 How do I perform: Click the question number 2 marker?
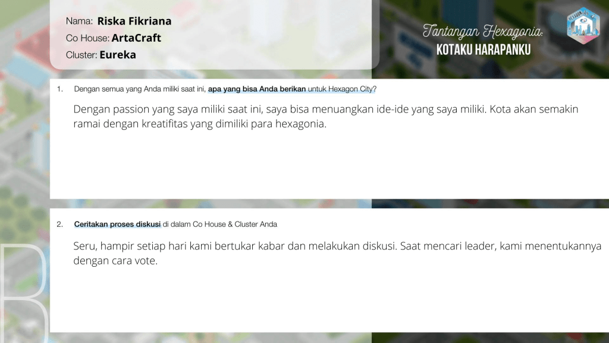click(59, 224)
